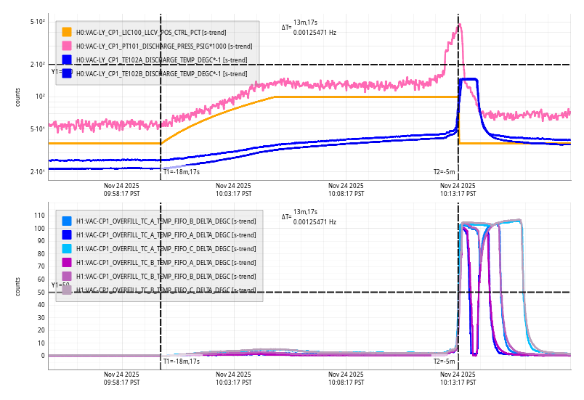Click the T2=-5m cursor label in top plot

click(444, 172)
